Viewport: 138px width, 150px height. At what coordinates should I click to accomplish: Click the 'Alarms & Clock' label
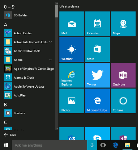[24, 77]
